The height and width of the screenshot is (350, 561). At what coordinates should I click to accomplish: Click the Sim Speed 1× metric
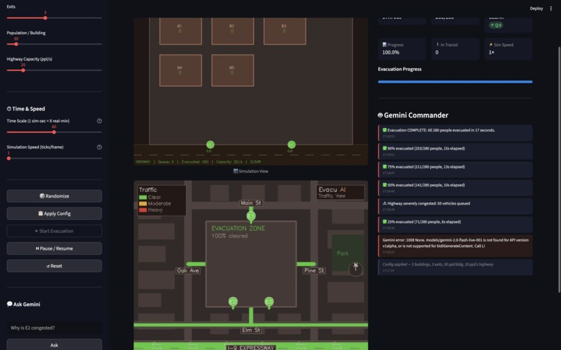[508, 49]
